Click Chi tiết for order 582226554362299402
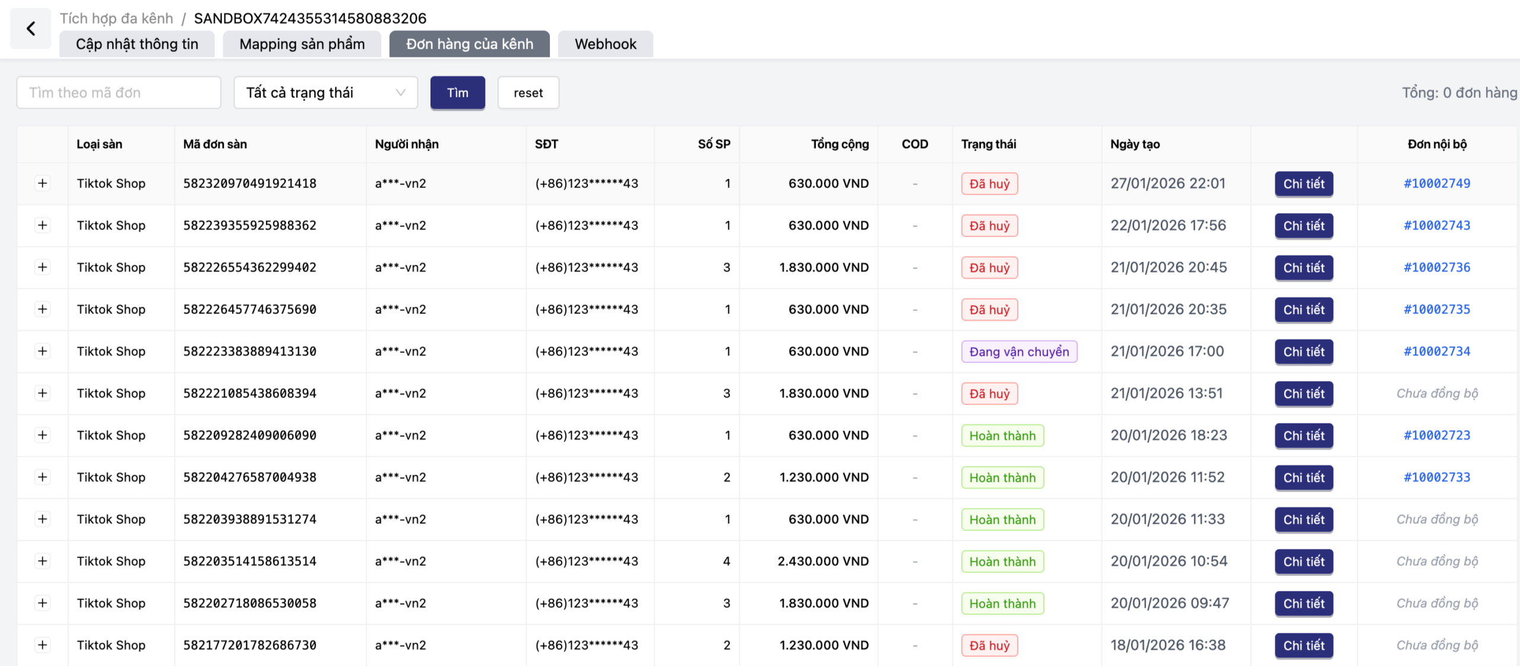 [x=1303, y=267]
